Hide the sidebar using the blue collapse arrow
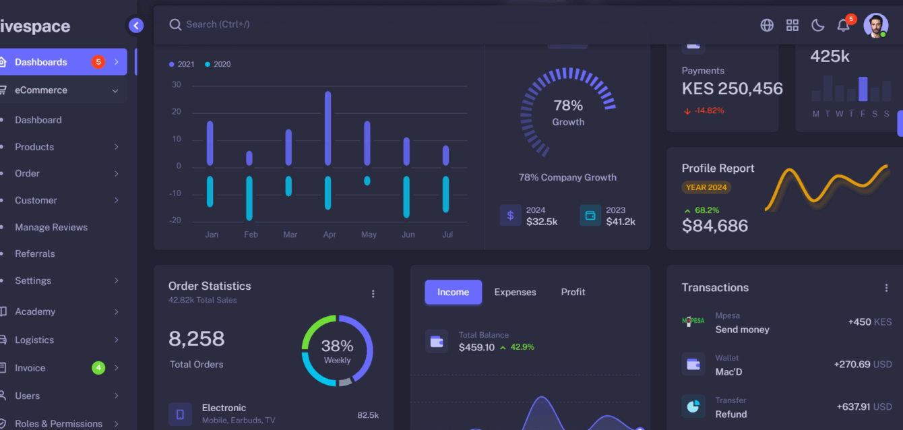 135,25
